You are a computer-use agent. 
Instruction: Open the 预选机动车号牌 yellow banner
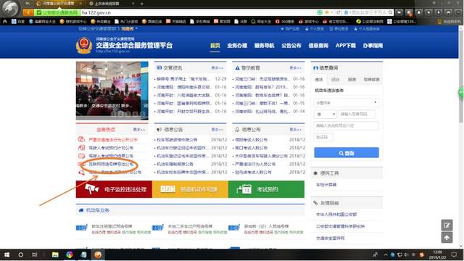click(x=190, y=189)
